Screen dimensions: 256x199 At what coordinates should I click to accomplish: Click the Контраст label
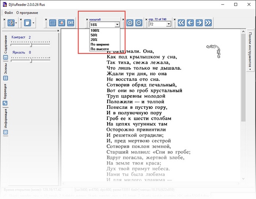[18, 37]
